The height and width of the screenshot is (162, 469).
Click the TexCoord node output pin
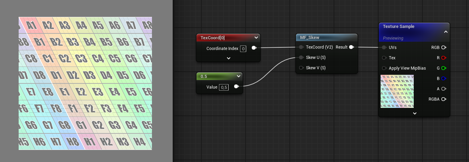click(254, 48)
